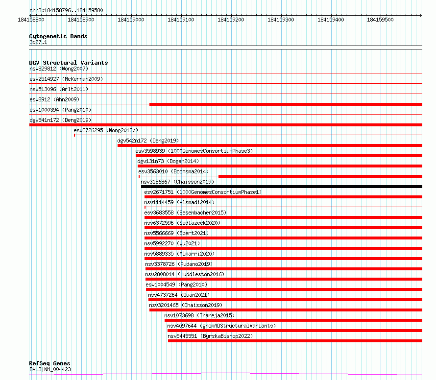The height and width of the screenshot is (380, 436).
Task: Click the 3q27.1 cytogenetic band label
Action: pos(38,43)
